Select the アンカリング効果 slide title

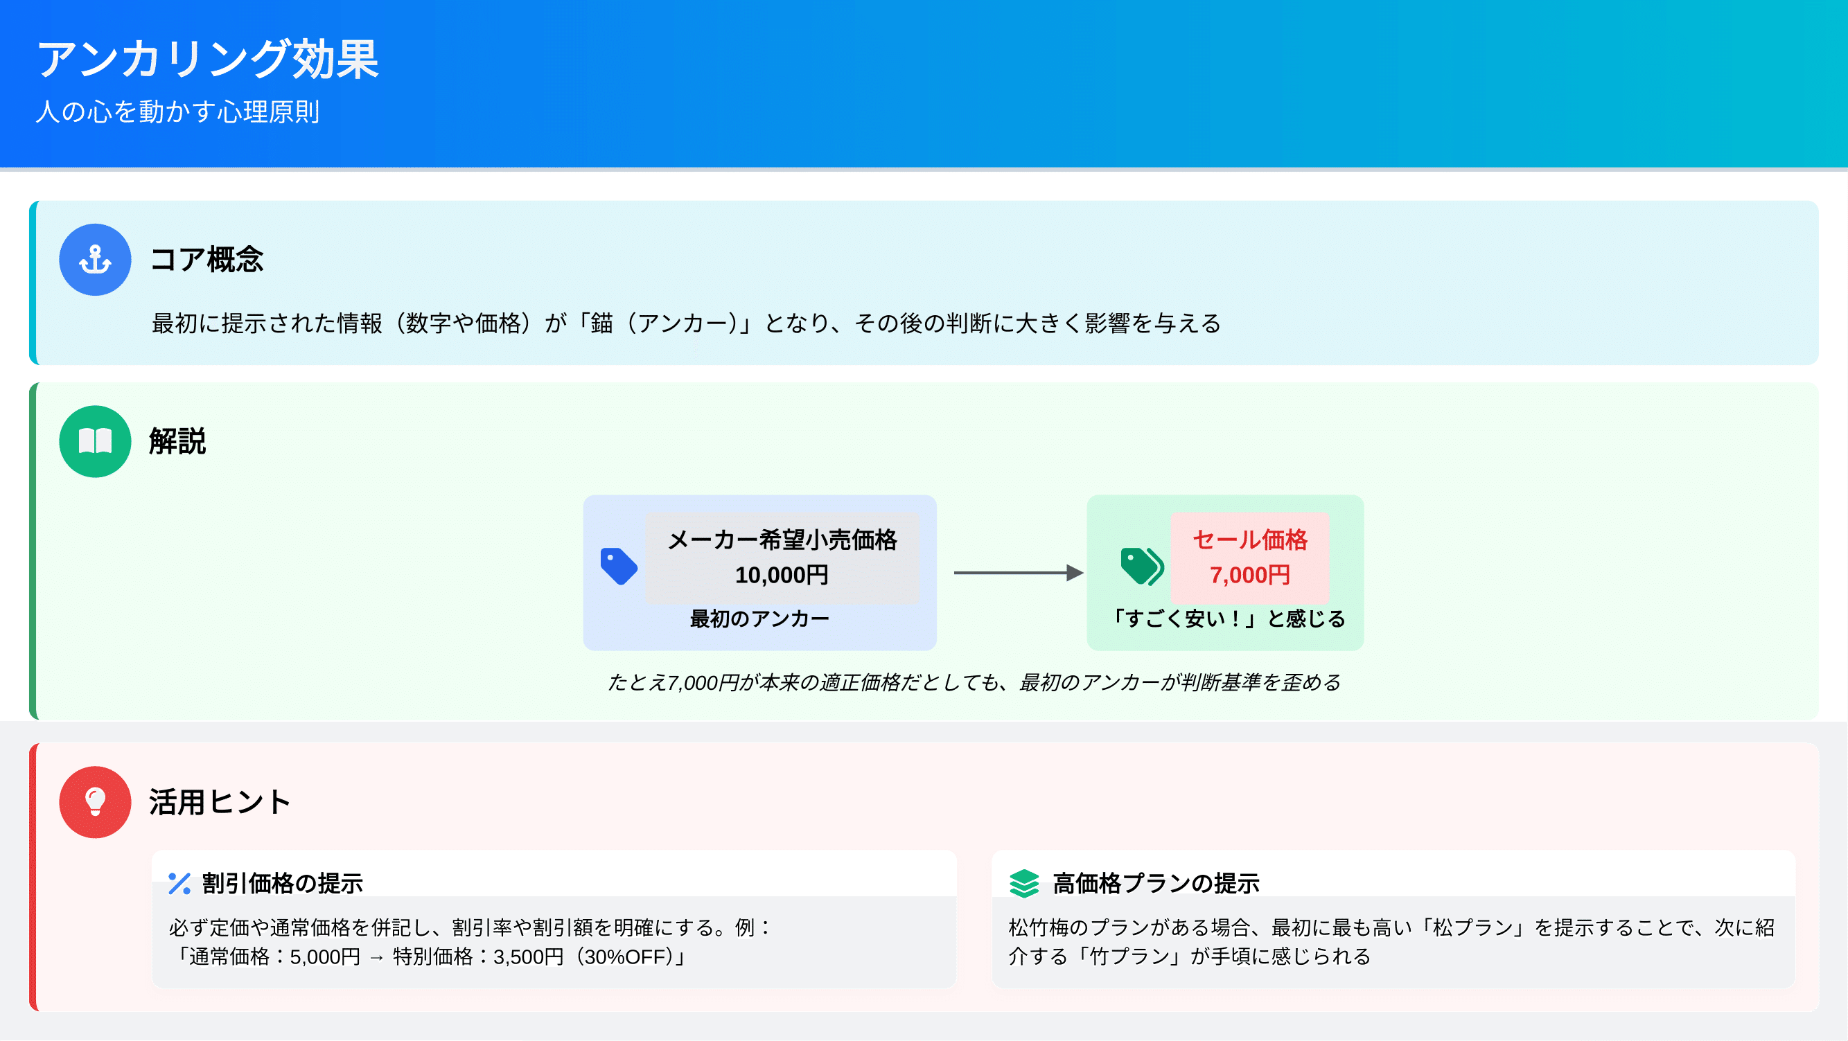tap(208, 59)
